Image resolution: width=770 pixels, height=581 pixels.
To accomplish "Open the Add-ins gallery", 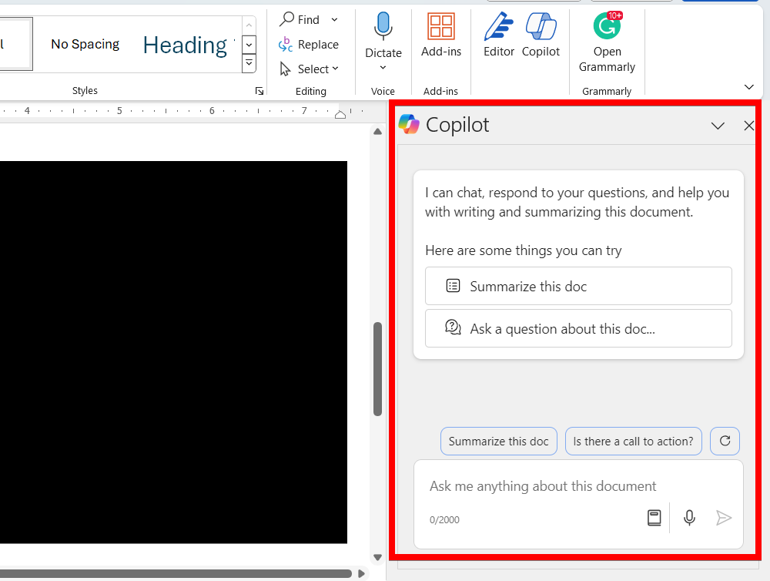I will point(440,35).
